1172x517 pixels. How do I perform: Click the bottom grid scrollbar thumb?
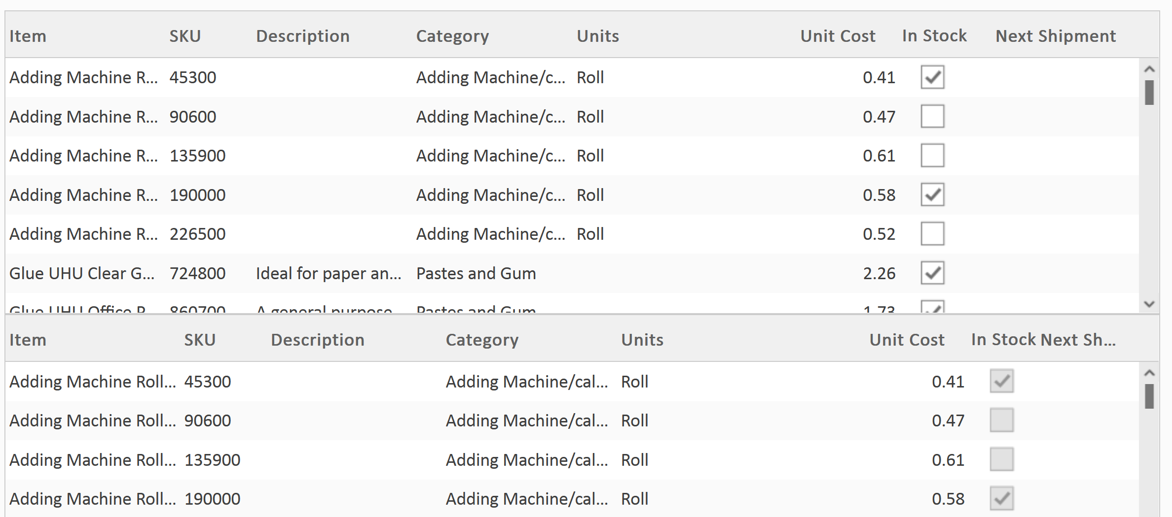click(1149, 396)
